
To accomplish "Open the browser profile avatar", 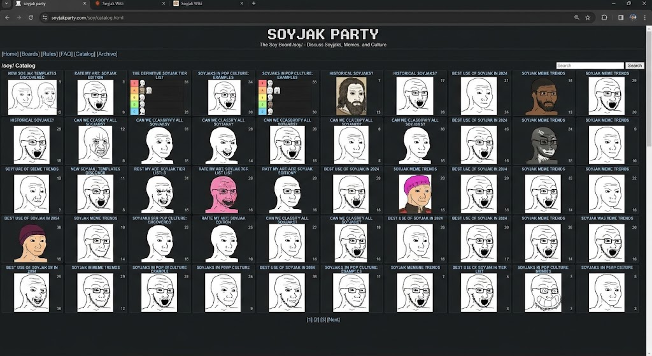I will pos(633,17).
